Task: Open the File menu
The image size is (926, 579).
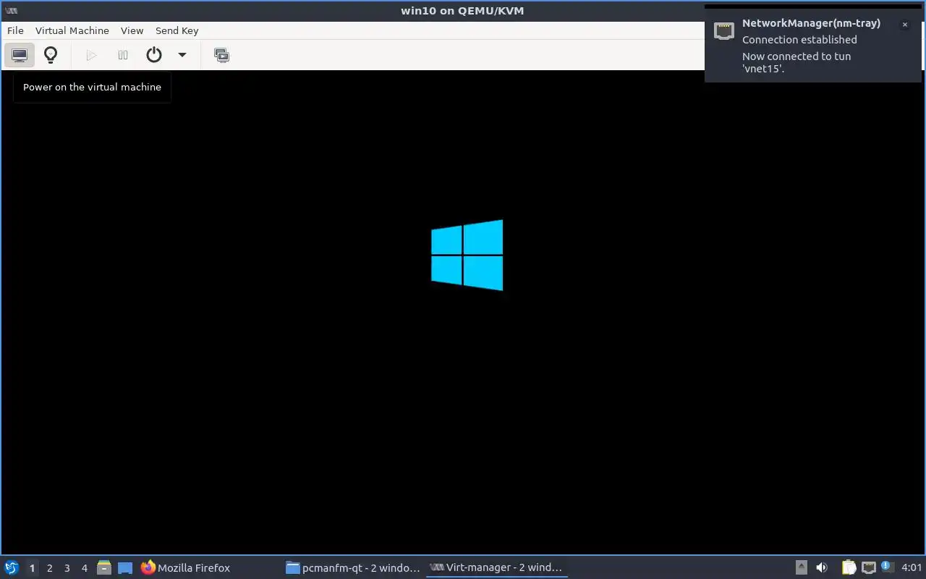Action: [x=15, y=30]
